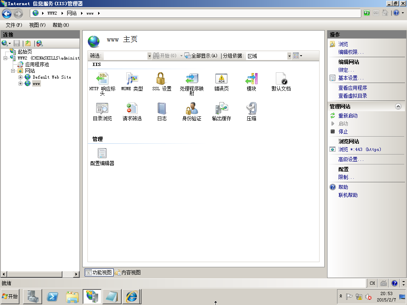Open file explorer folder on taskbar
This screenshot has height=305, width=407.
[x=72, y=297]
